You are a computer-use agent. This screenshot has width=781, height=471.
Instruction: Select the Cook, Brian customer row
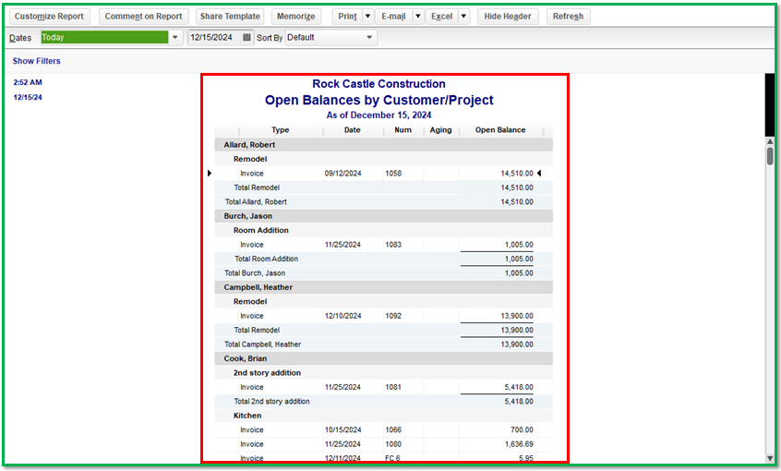(383, 359)
